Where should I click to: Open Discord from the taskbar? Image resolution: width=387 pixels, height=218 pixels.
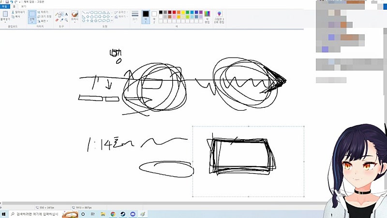tap(133, 214)
